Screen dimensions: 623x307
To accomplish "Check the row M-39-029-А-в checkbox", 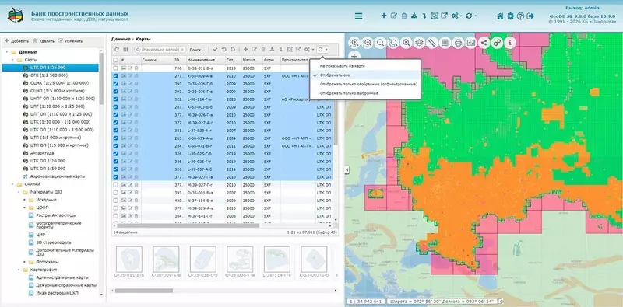I will coord(115,208).
